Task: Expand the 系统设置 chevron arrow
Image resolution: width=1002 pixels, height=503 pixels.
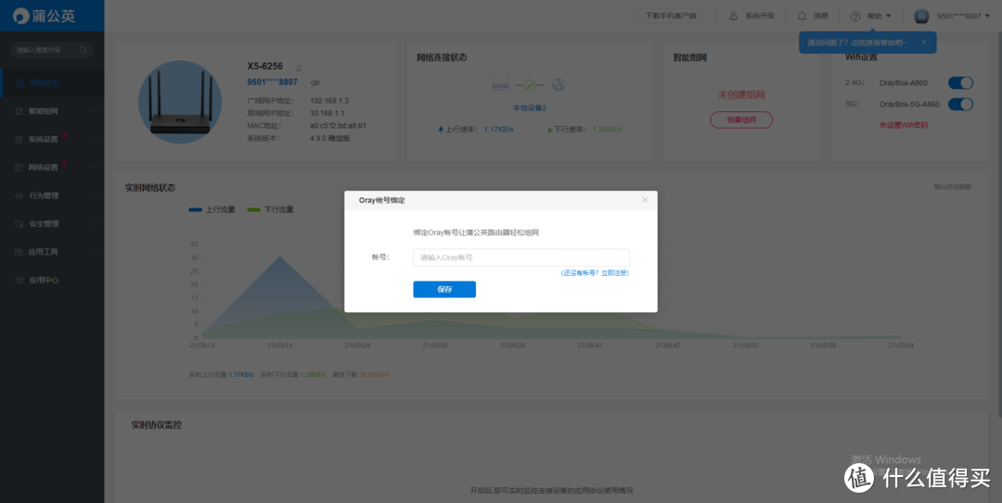Action: point(94,139)
